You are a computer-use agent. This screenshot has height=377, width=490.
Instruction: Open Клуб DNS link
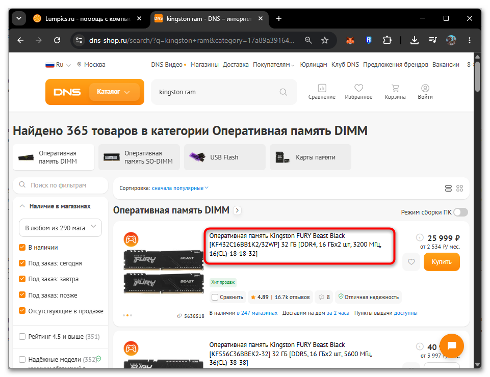tap(345, 65)
